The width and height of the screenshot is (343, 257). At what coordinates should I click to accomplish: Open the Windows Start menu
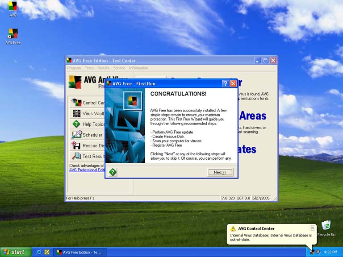tap(15, 252)
